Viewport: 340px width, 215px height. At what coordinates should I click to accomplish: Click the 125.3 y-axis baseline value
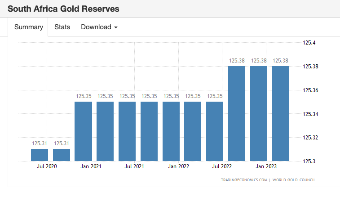[x=309, y=161]
